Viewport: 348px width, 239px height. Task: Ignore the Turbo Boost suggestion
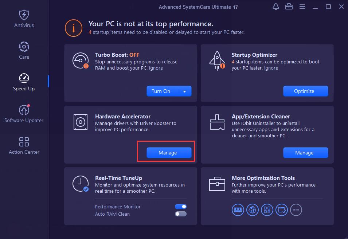(156, 68)
